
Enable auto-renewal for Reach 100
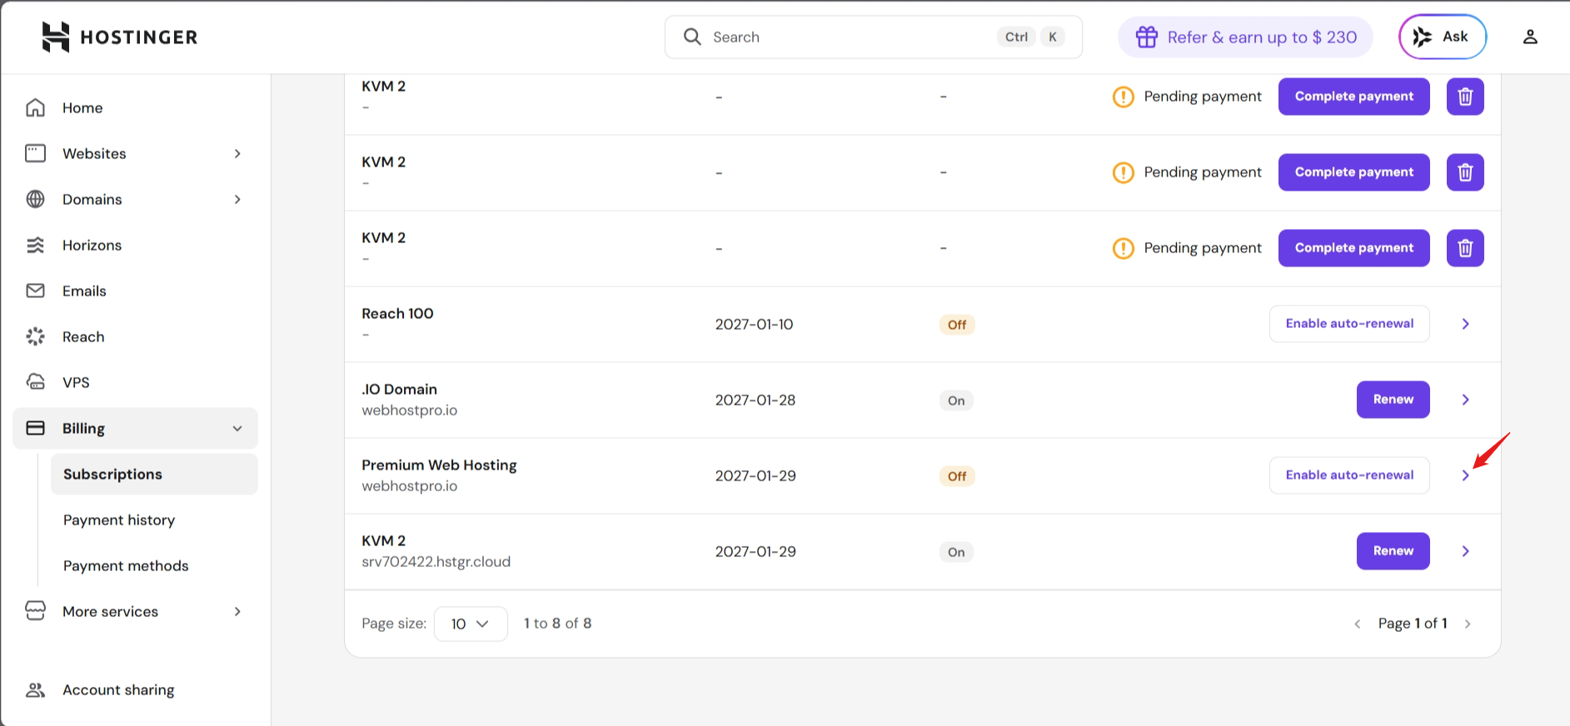[x=1349, y=324]
